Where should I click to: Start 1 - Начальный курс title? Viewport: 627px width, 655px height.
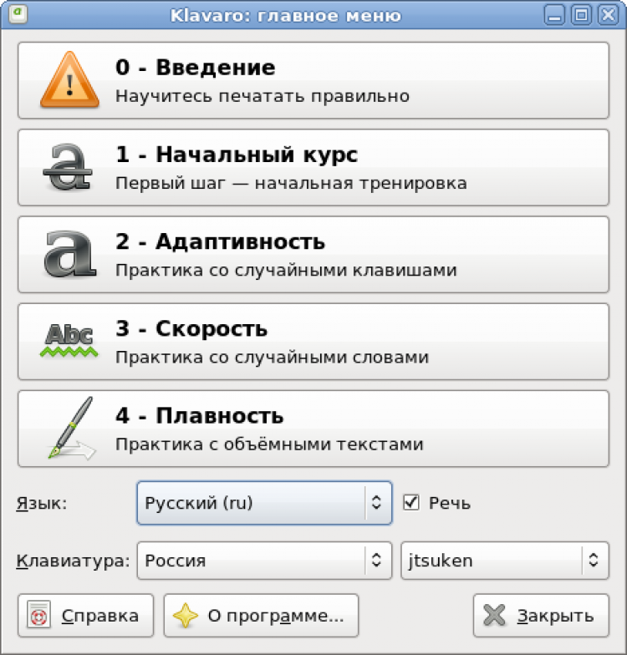(237, 154)
